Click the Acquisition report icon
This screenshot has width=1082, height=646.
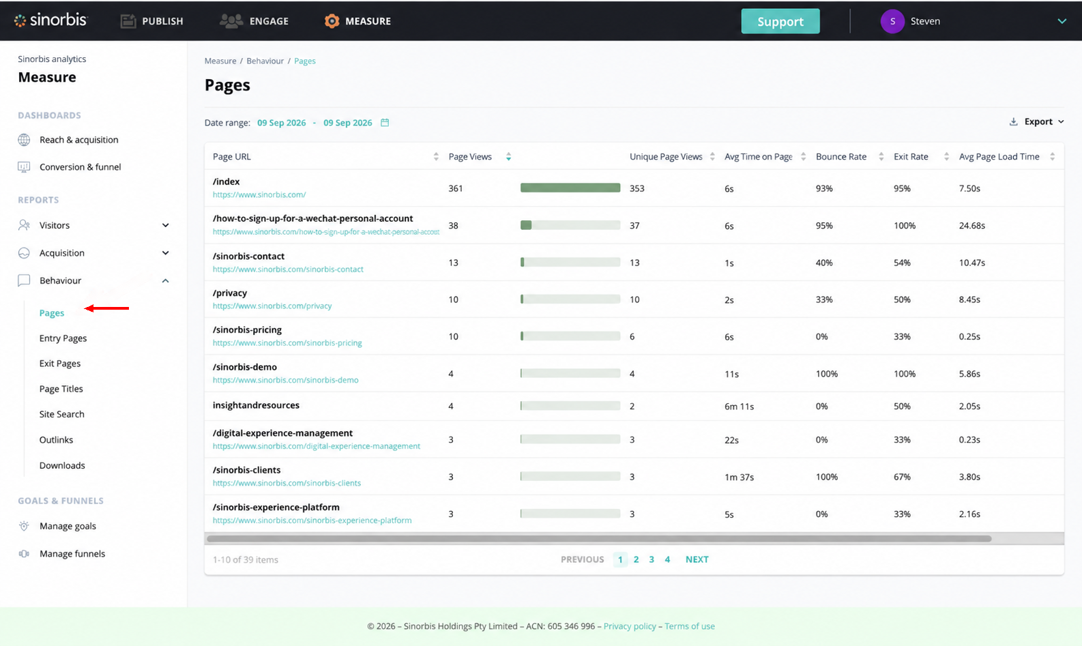[24, 253]
